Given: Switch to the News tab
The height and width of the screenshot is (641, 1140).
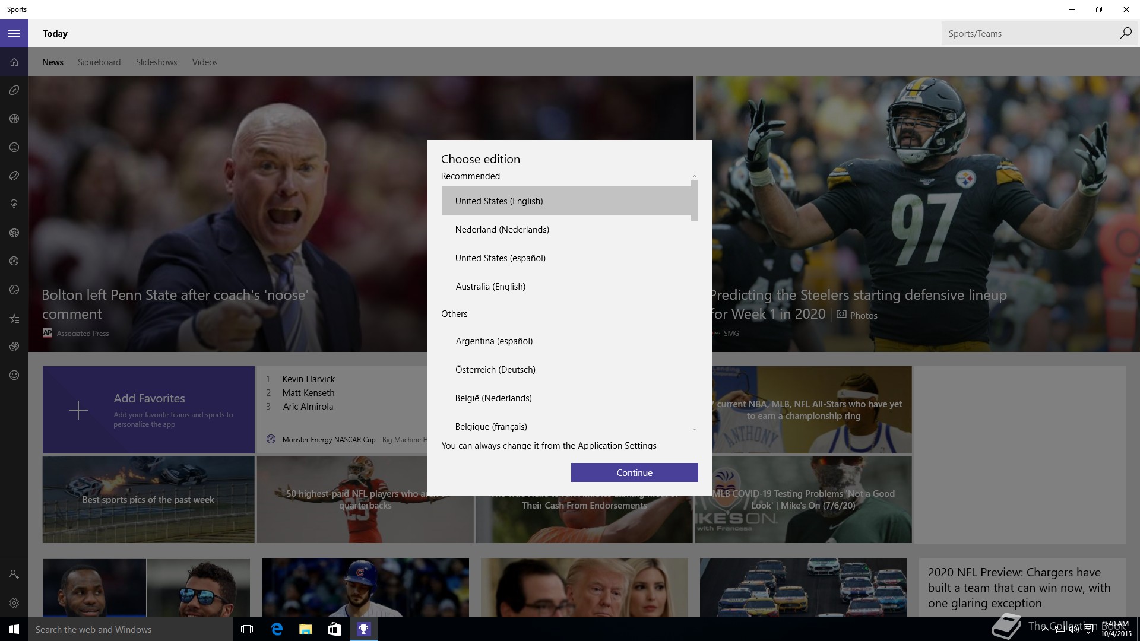Looking at the screenshot, I should coord(53,62).
